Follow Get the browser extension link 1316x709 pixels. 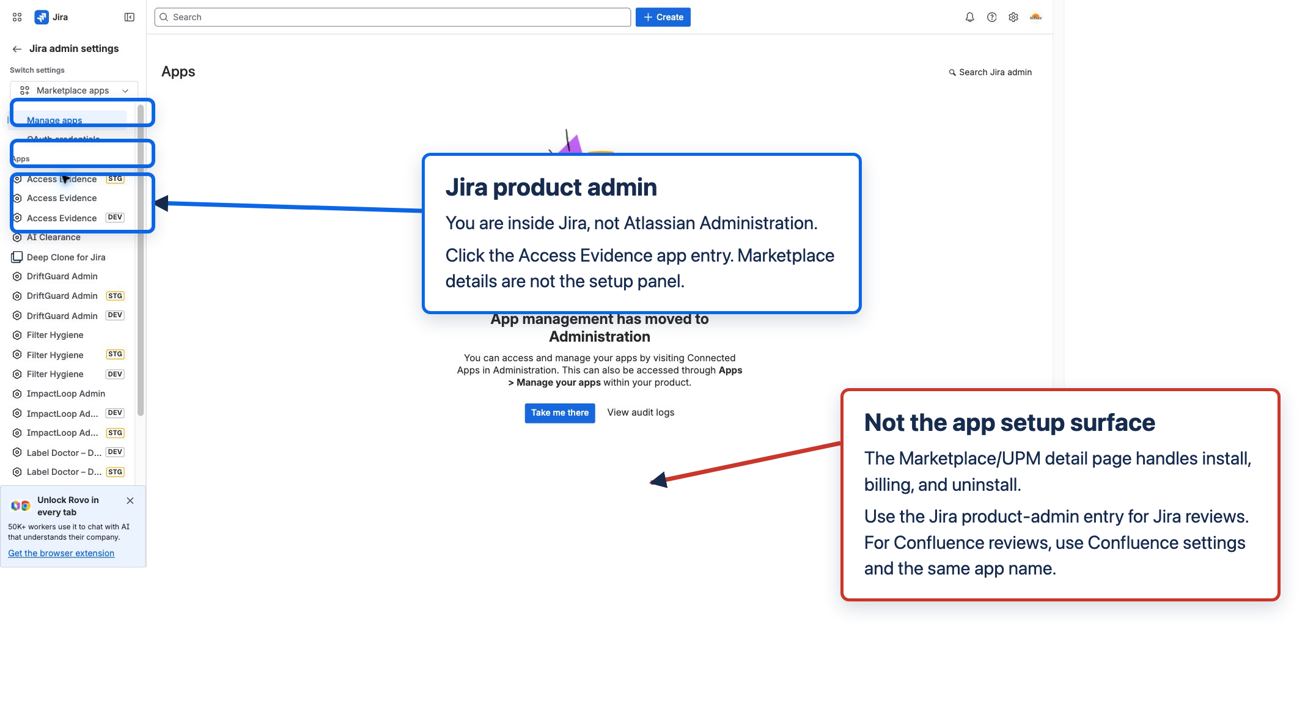point(61,553)
